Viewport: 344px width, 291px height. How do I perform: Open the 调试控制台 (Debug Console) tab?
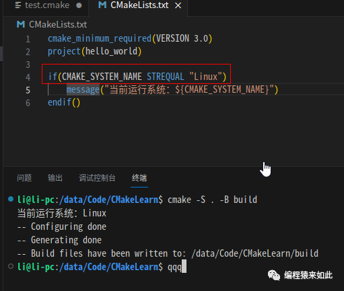(x=97, y=178)
